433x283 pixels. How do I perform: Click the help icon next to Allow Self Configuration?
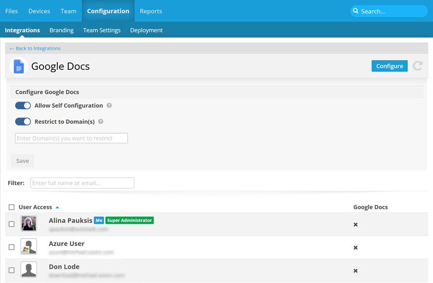click(109, 106)
